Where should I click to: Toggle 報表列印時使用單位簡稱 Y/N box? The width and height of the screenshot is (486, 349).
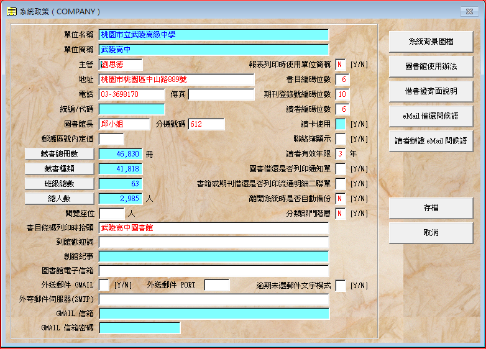click(x=341, y=65)
